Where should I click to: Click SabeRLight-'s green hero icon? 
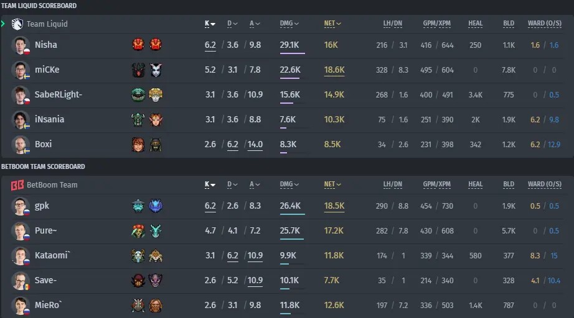pos(138,94)
